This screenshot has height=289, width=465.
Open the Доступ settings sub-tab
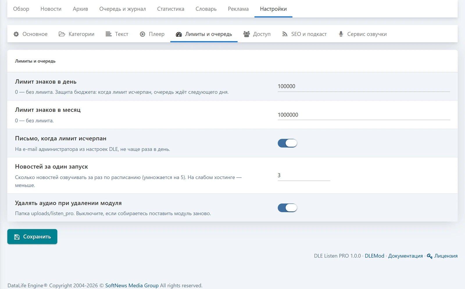pyautogui.click(x=257, y=34)
